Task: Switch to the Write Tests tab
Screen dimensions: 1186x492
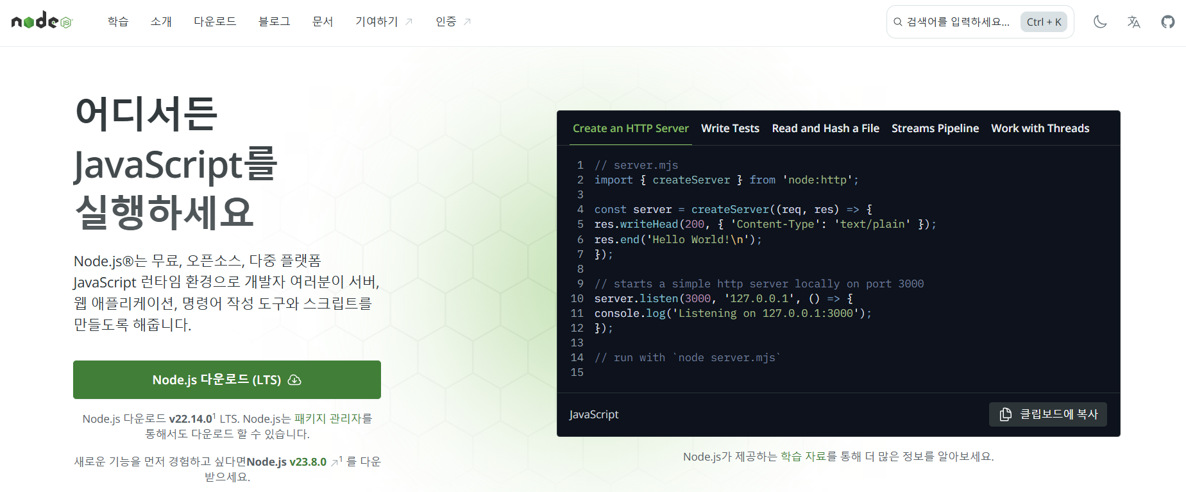Action: coord(730,128)
